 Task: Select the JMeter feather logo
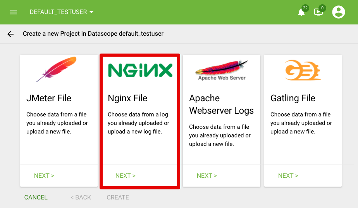tap(57, 69)
